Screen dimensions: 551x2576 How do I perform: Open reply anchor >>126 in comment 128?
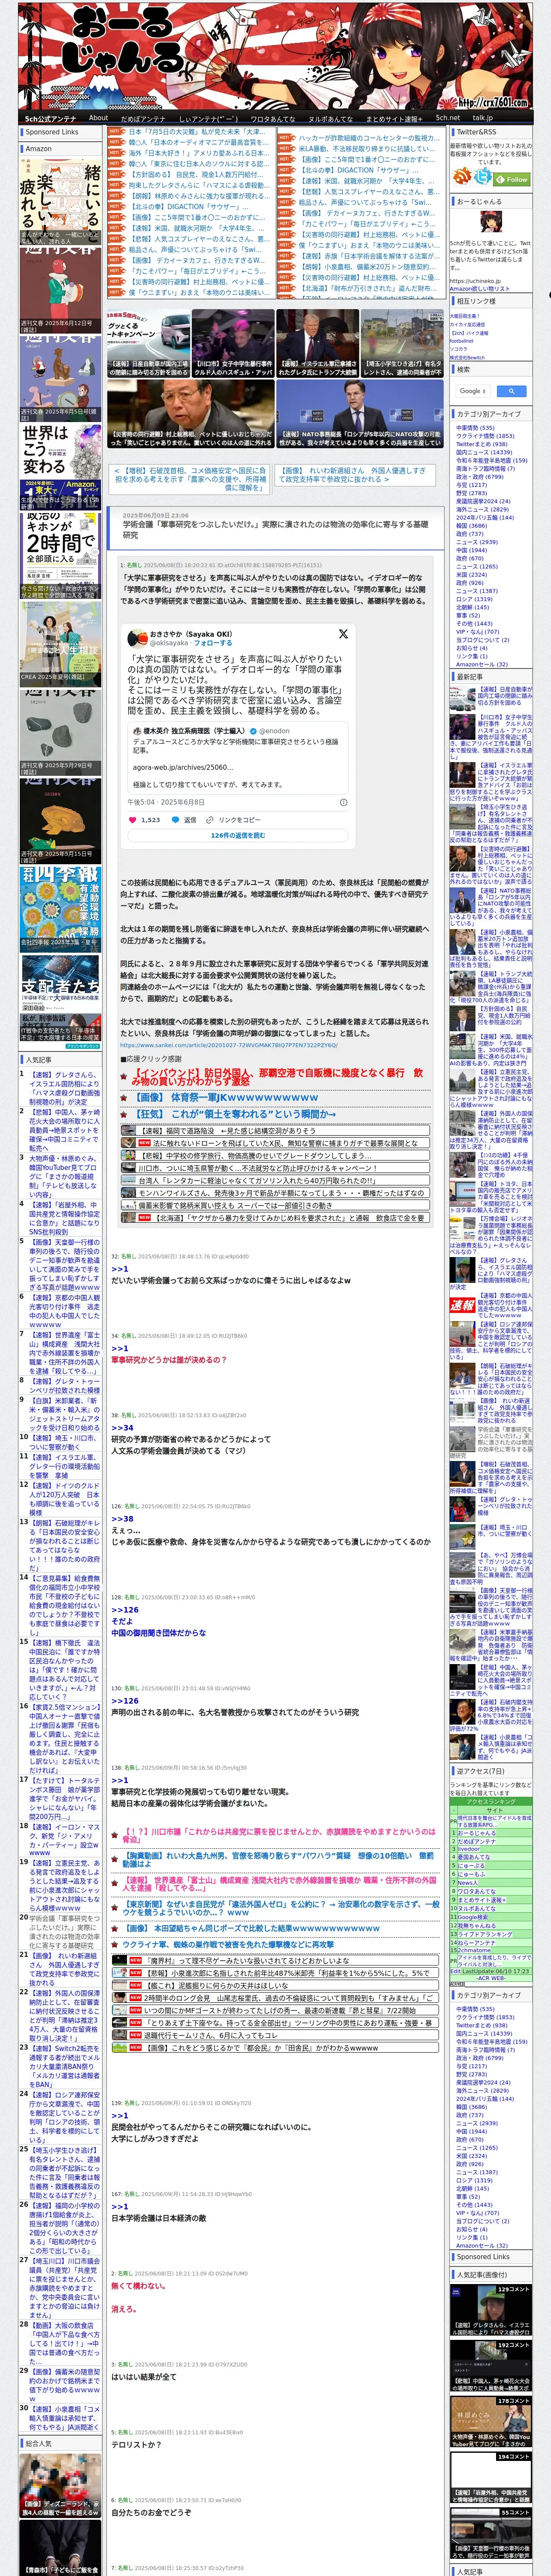(x=125, y=1610)
